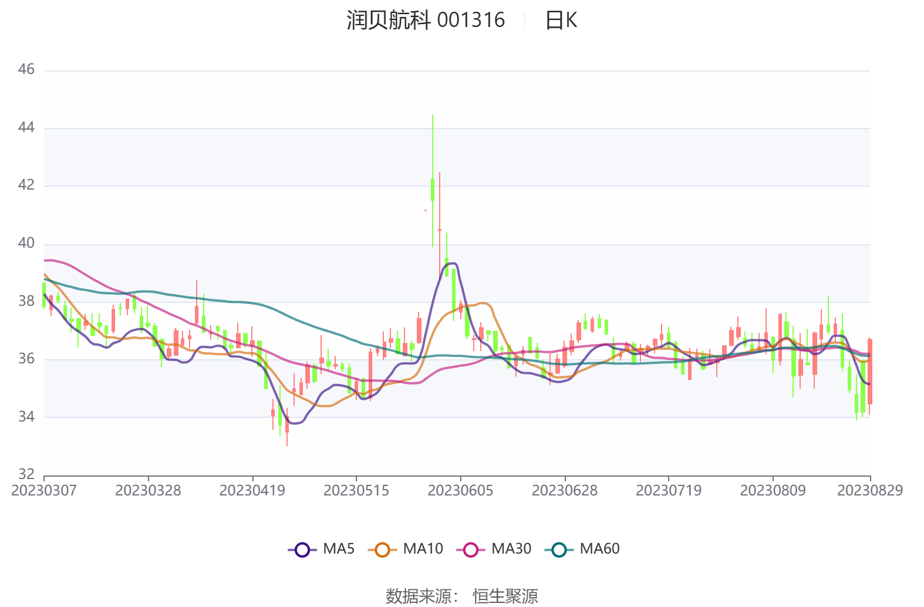Hide the MA10 line using its legend text

coord(423,549)
